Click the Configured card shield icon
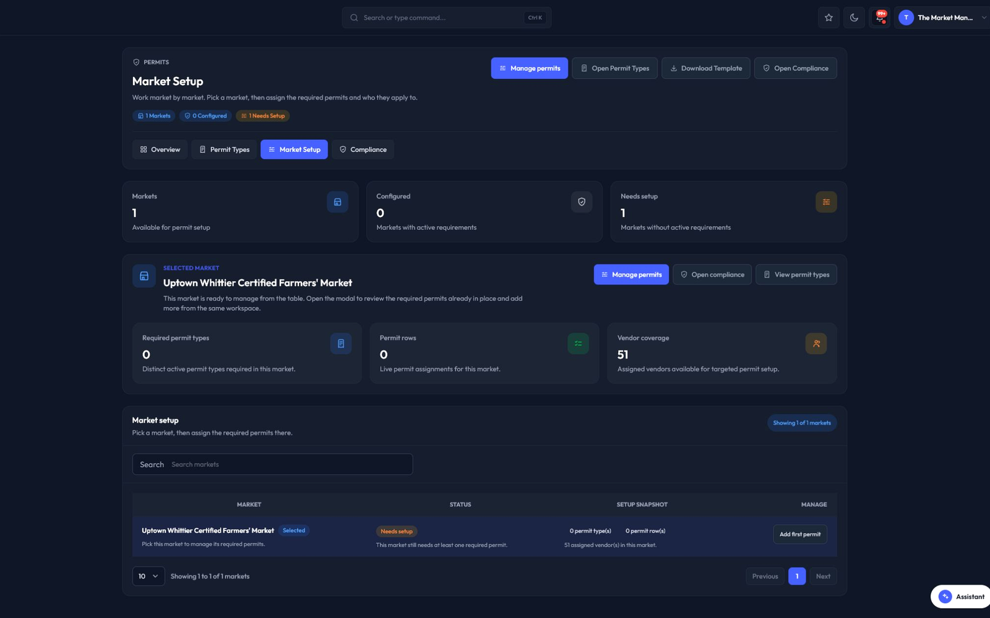This screenshot has height=618, width=990. click(x=582, y=202)
